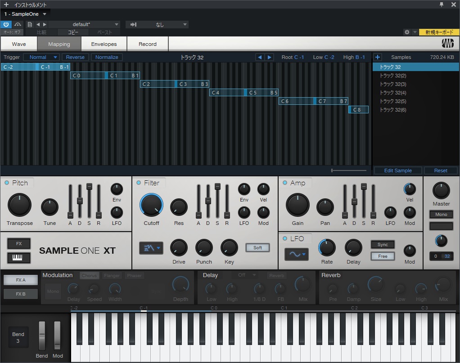This screenshot has height=363, width=460.
Task: Add new instrument with plus icon
Action: pos(6,4)
